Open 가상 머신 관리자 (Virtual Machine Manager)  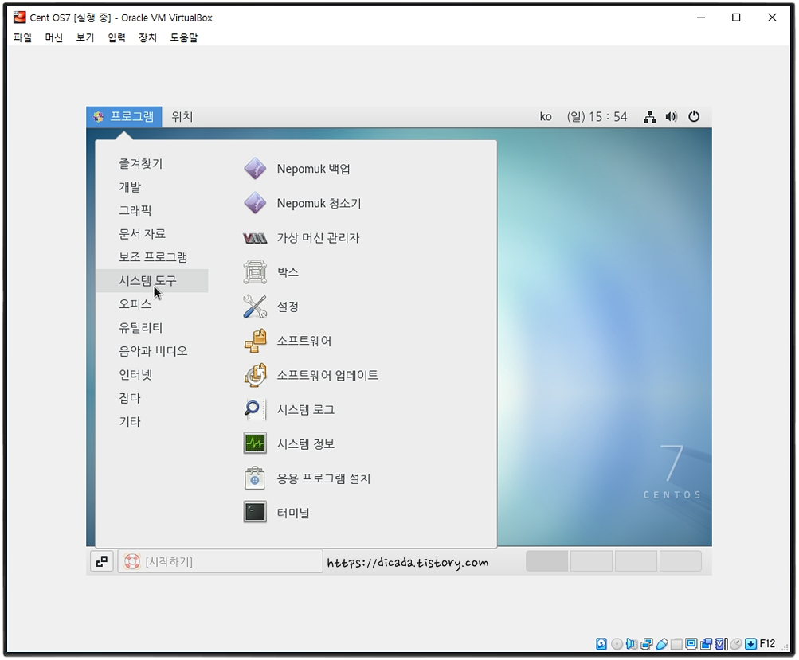tap(301, 238)
